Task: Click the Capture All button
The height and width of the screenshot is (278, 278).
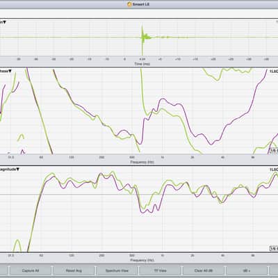Action: (x=31, y=270)
